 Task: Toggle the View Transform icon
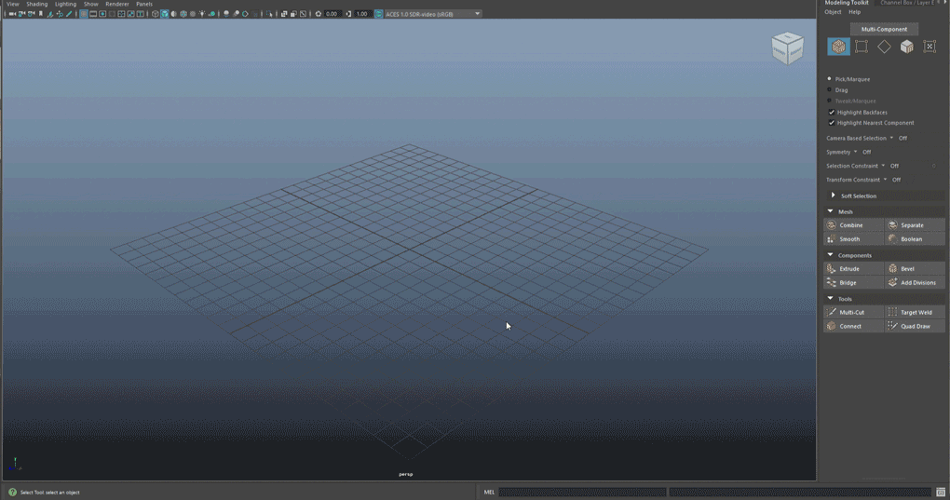point(379,14)
